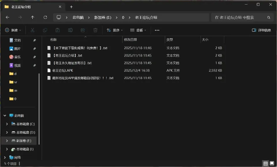Click the search box for 老王论坛介绍
277x167 pixels.
242,18
